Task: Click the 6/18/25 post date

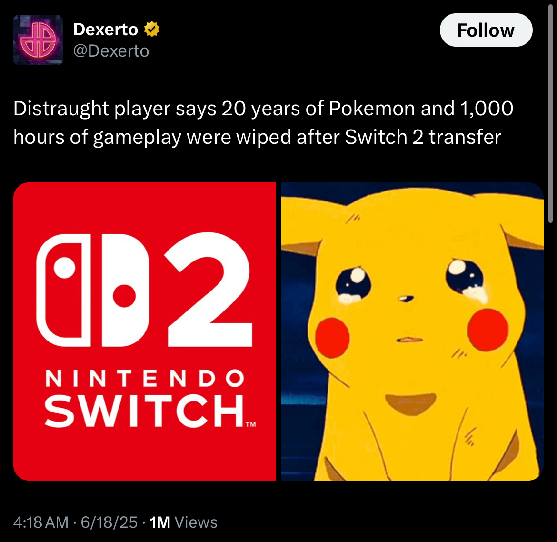Action: pos(109,522)
